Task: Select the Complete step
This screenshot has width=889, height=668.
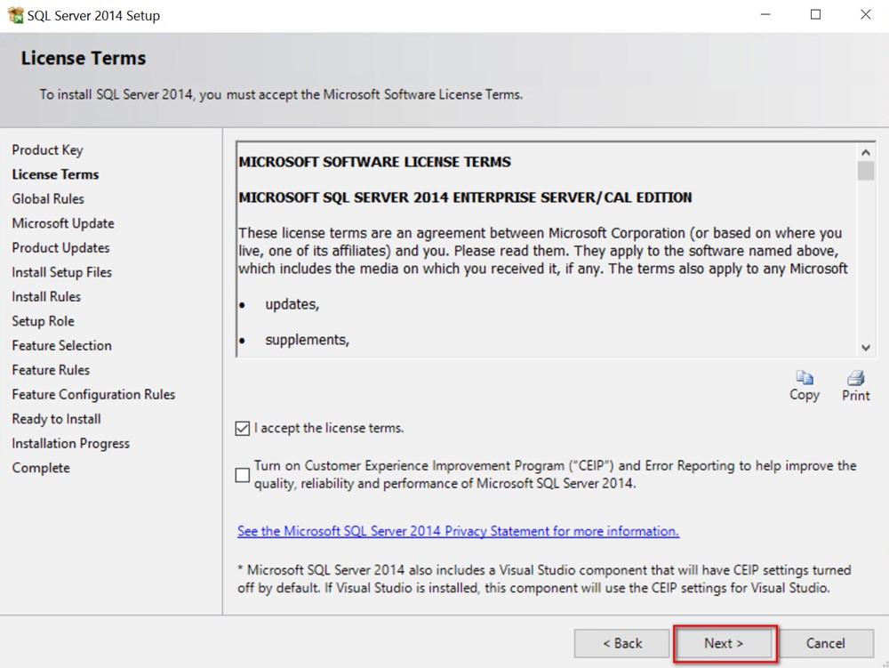Action: point(41,468)
